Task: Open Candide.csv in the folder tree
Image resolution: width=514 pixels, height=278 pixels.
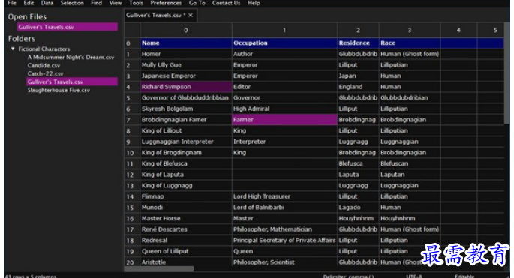Action: point(44,65)
